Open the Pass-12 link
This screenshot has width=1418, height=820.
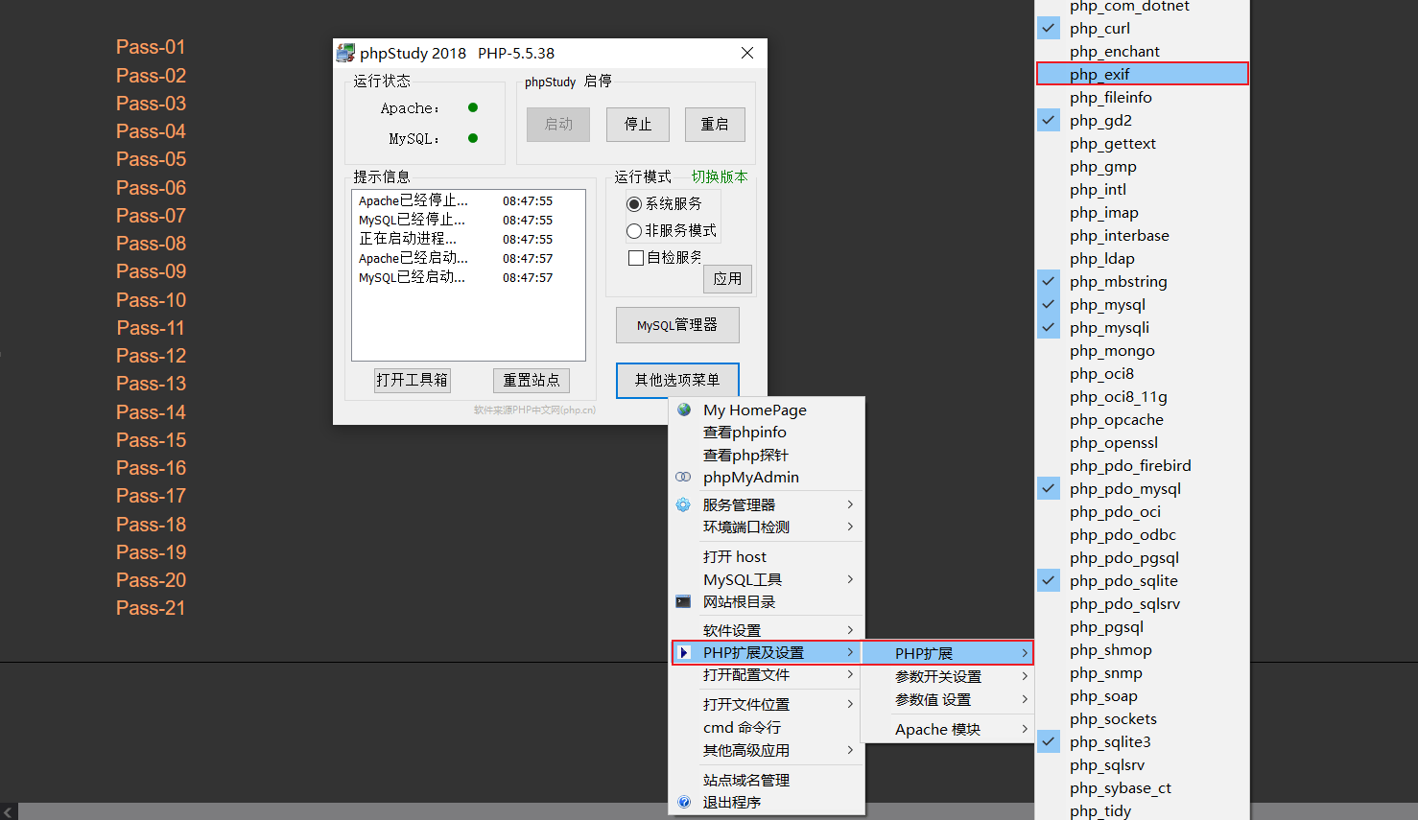(151, 356)
